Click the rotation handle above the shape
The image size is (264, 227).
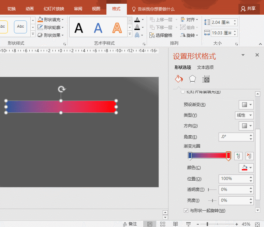[61, 89]
